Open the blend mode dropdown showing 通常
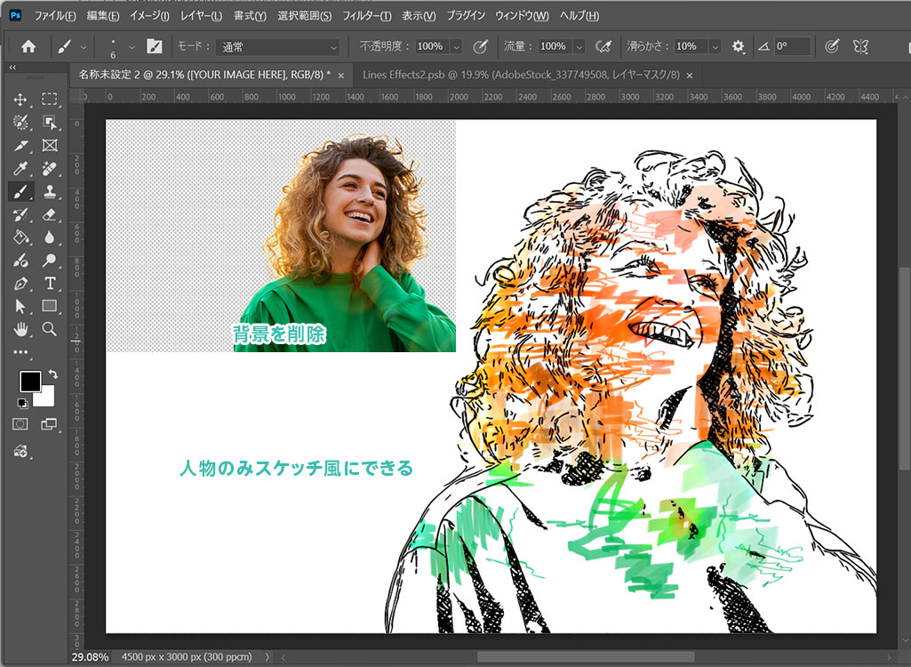 pos(277,46)
